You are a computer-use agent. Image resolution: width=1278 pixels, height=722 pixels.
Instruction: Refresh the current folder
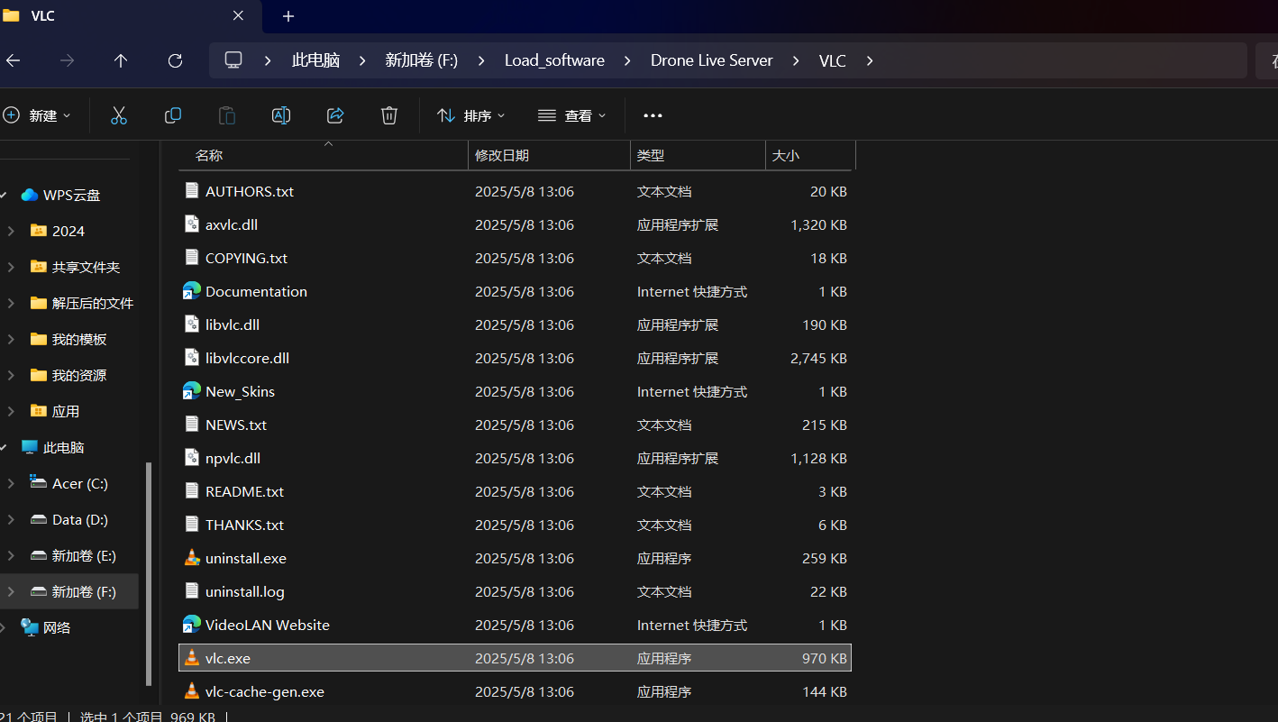click(175, 60)
